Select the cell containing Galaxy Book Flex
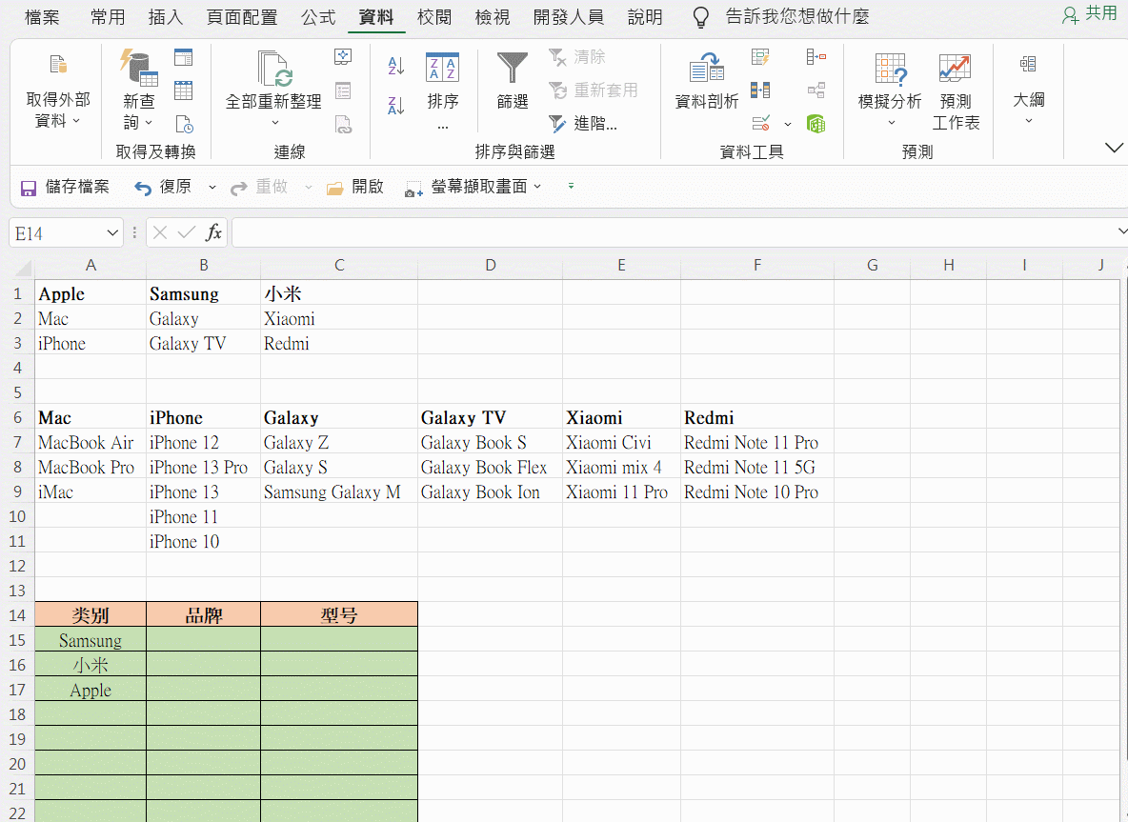The width and height of the screenshot is (1128, 822). 490,468
